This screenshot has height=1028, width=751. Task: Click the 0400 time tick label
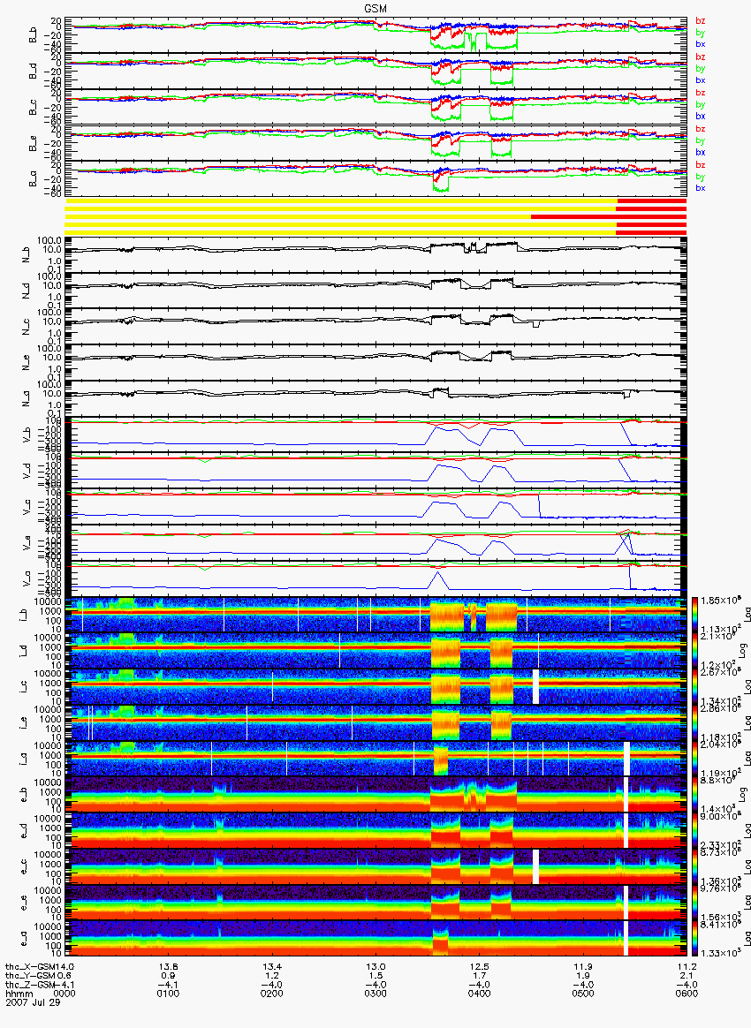click(480, 994)
